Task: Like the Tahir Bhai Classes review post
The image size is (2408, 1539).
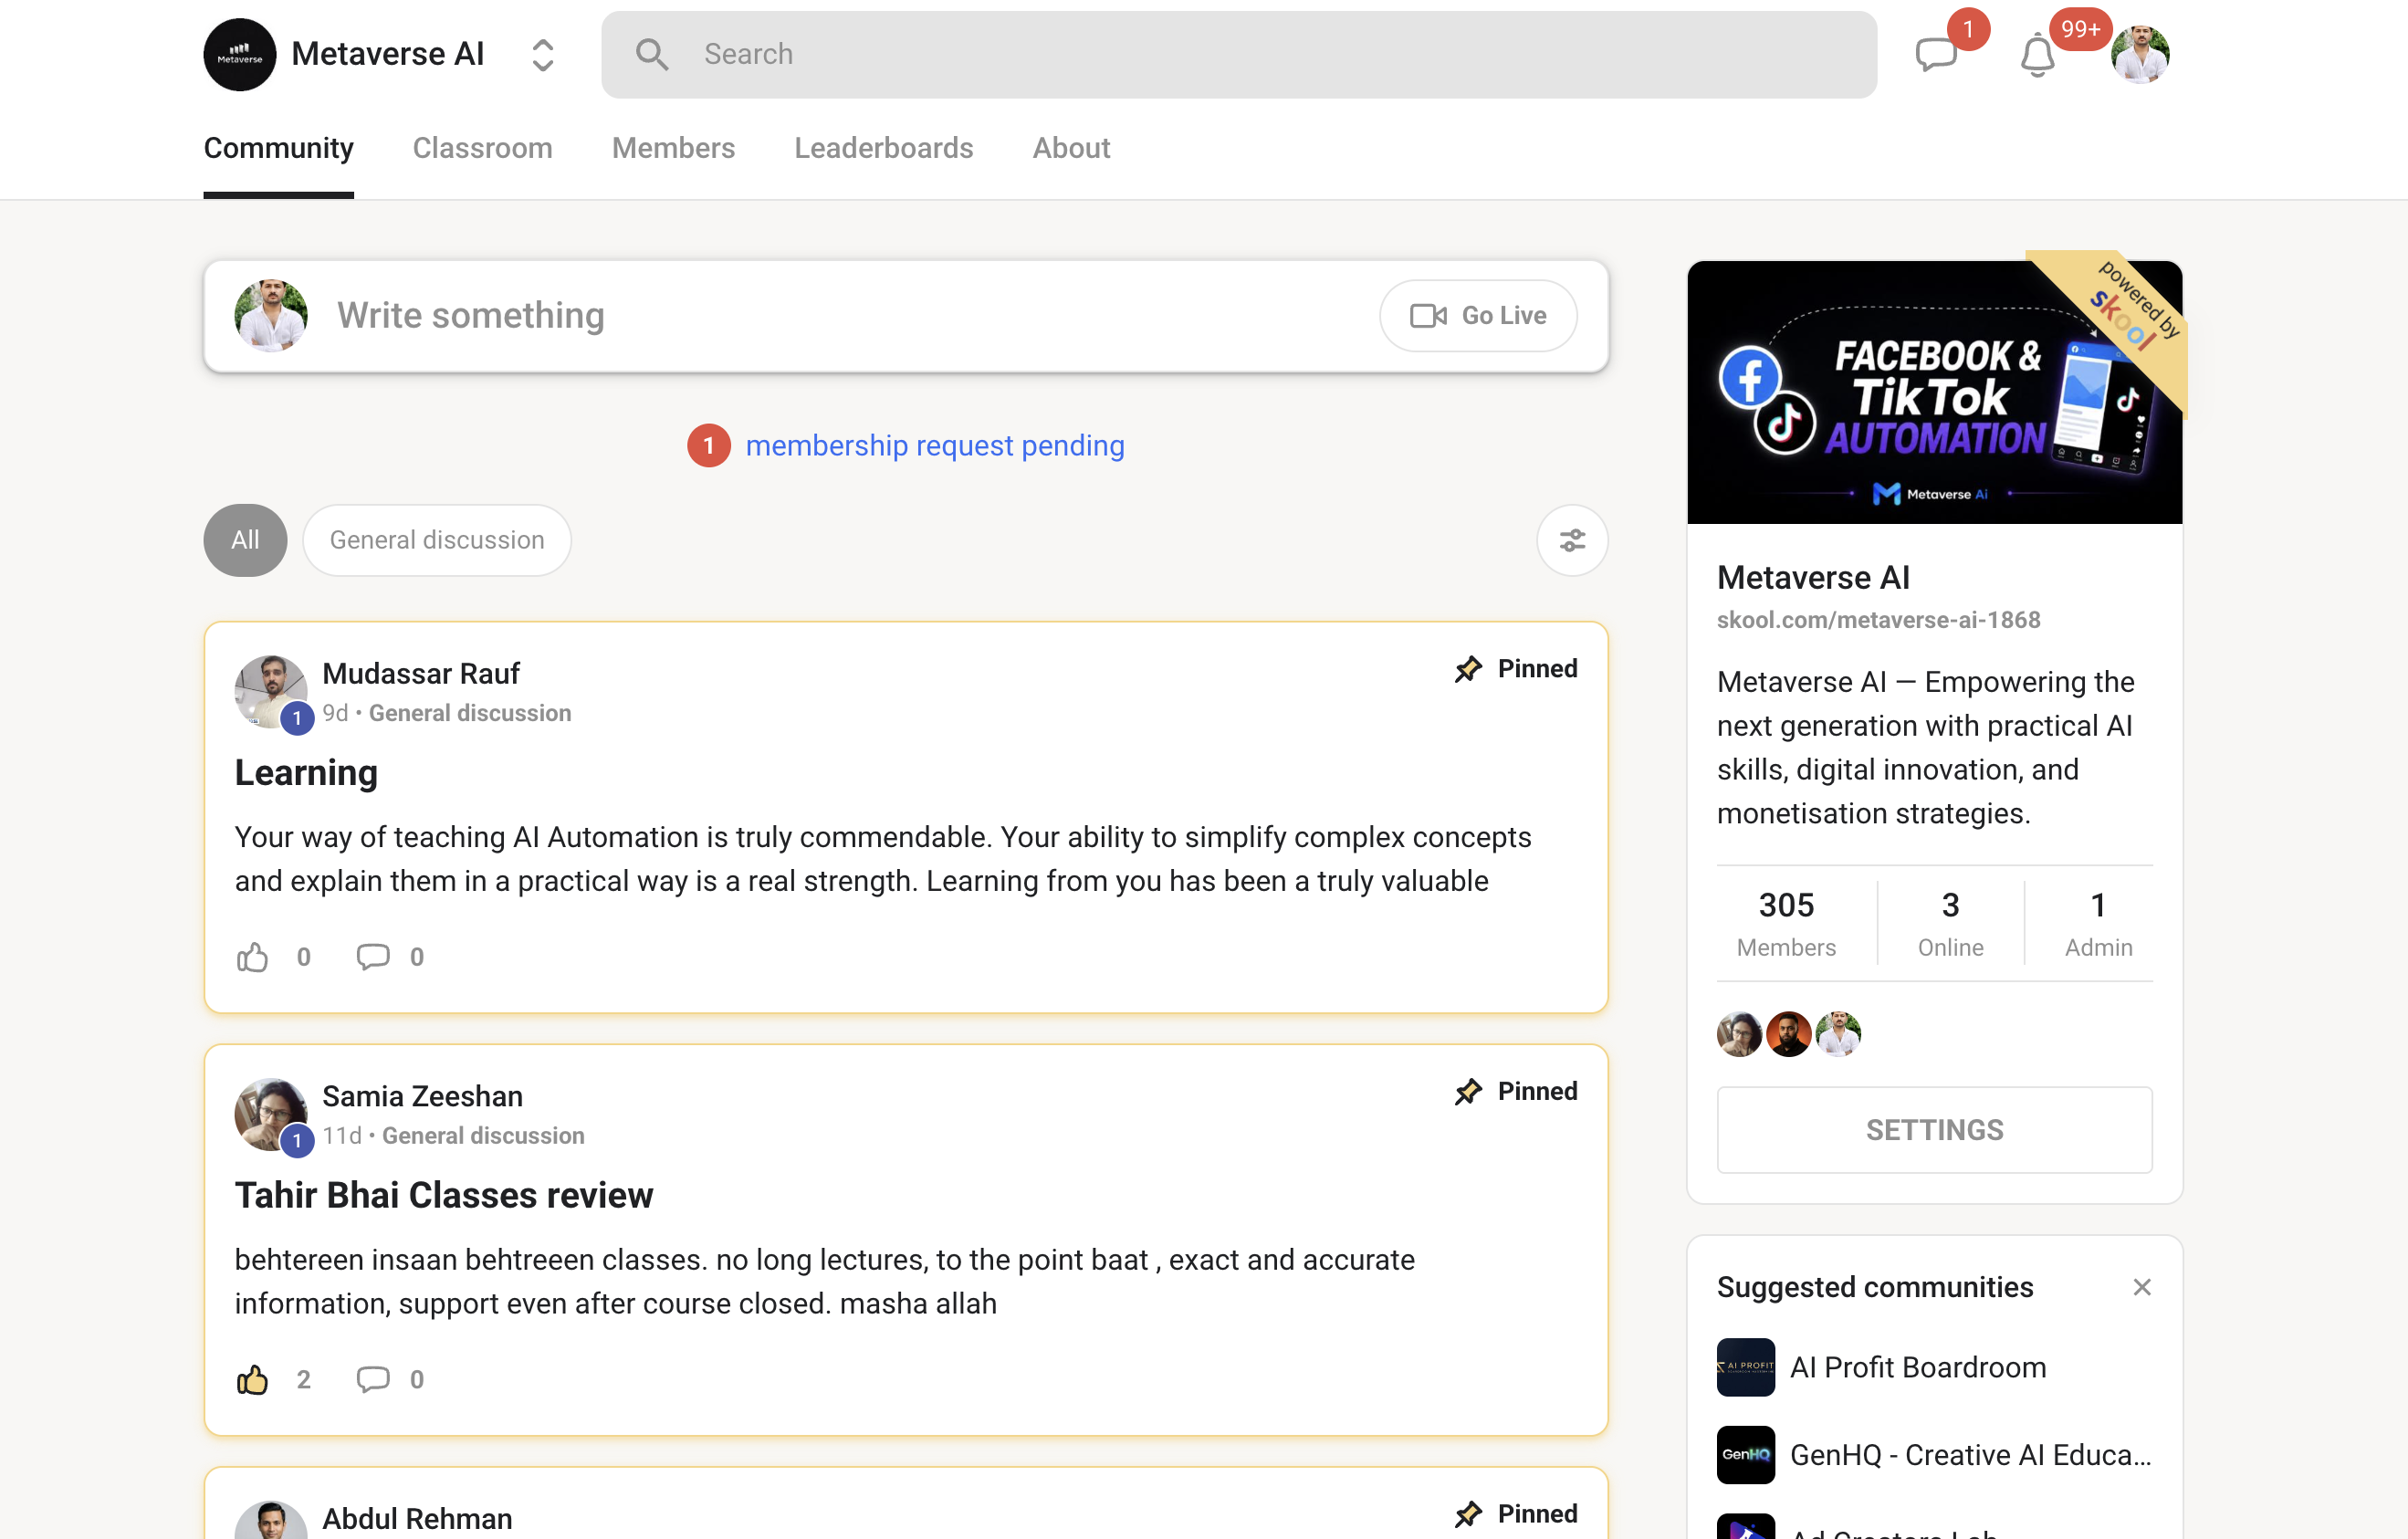Action: pos(252,1380)
